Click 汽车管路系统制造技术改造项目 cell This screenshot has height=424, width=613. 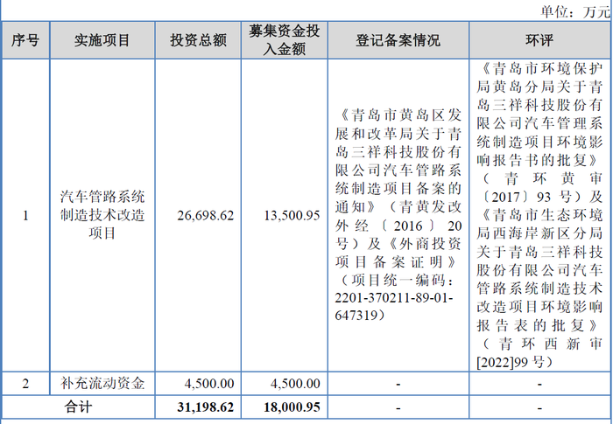pos(102,215)
